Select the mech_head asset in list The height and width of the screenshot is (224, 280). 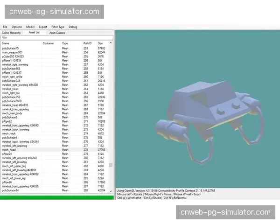(x=10, y=150)
